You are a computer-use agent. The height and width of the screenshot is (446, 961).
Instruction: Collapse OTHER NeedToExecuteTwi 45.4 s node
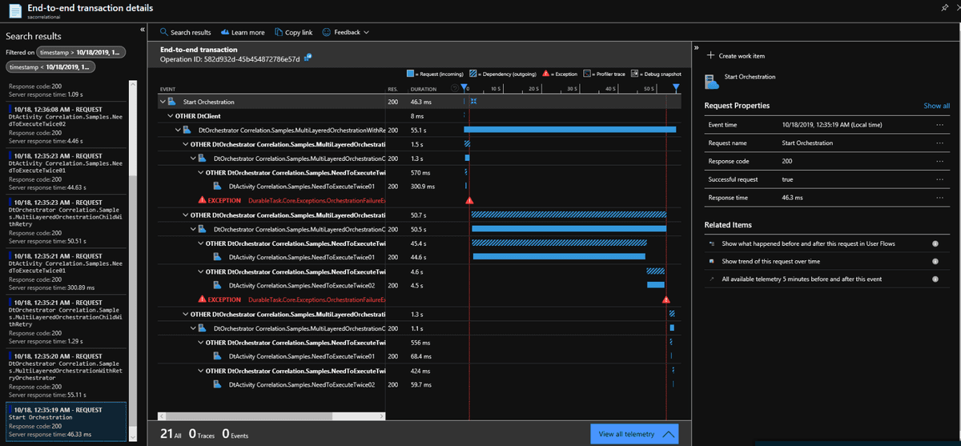pos(199,243)
